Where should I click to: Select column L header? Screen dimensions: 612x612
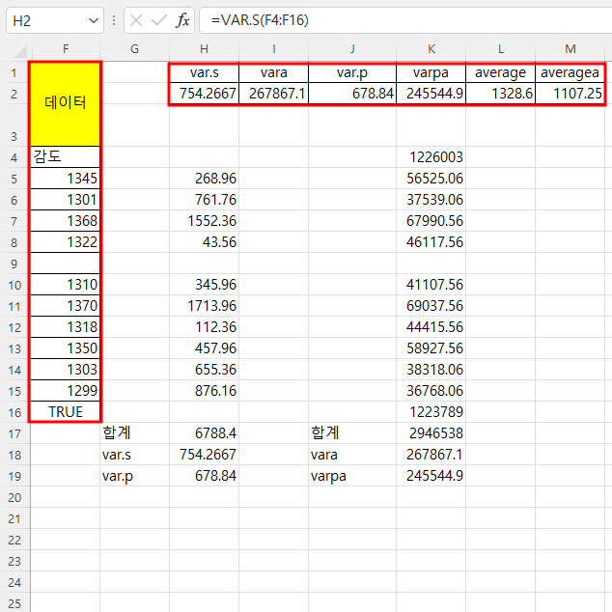coord(500,49)
